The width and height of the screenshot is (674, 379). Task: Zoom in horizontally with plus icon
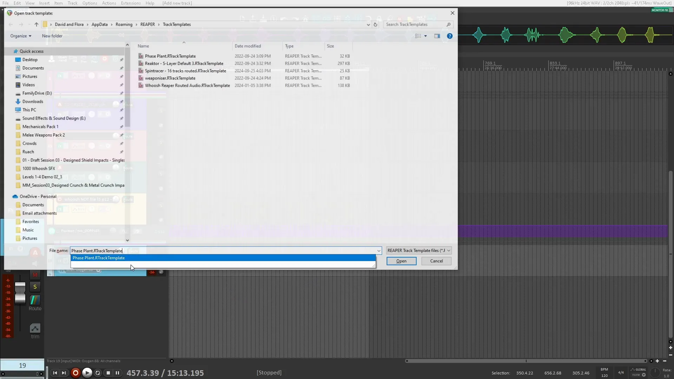(x=657, y=361)
